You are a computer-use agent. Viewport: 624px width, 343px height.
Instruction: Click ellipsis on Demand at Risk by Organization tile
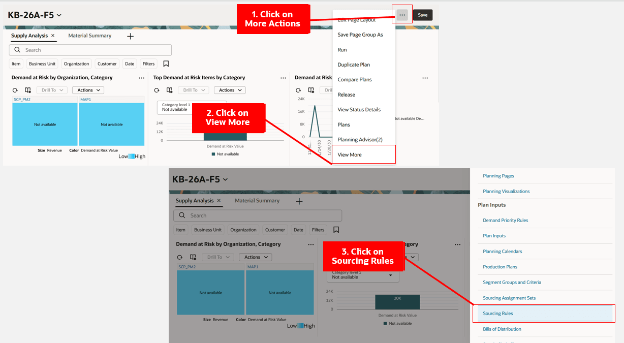click(x=141, y=77)
